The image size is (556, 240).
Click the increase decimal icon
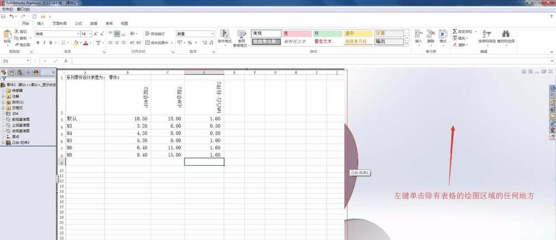tap(205, 43)
